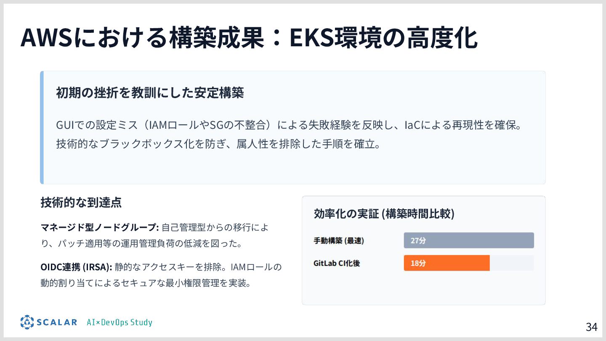Click the SCALAR wordmark text
The image size is (606, 341).
click(57, 322)
